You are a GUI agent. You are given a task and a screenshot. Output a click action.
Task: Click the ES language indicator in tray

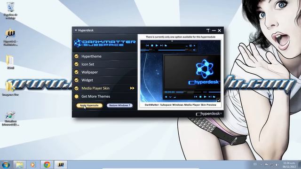(x=255, y=164)
